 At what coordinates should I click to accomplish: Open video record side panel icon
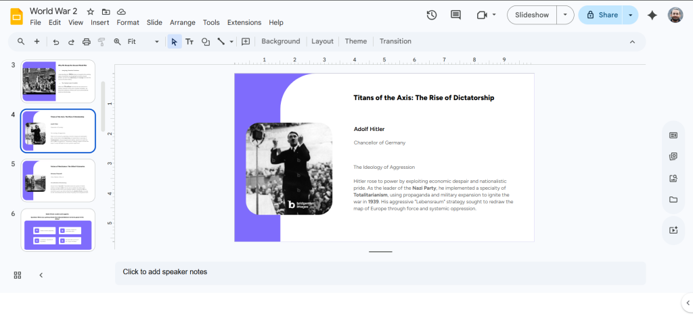[673, 230]
